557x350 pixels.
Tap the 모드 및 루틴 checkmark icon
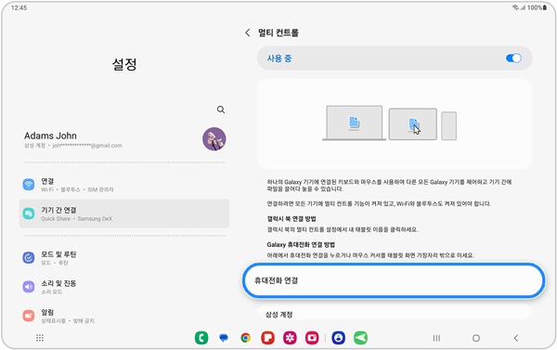click(x=29, y=257)
